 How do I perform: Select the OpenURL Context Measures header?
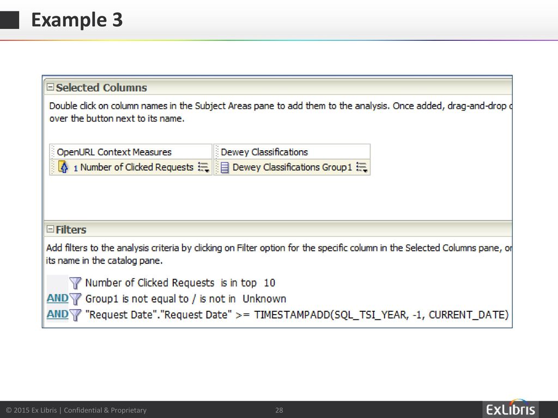point(114,152)
